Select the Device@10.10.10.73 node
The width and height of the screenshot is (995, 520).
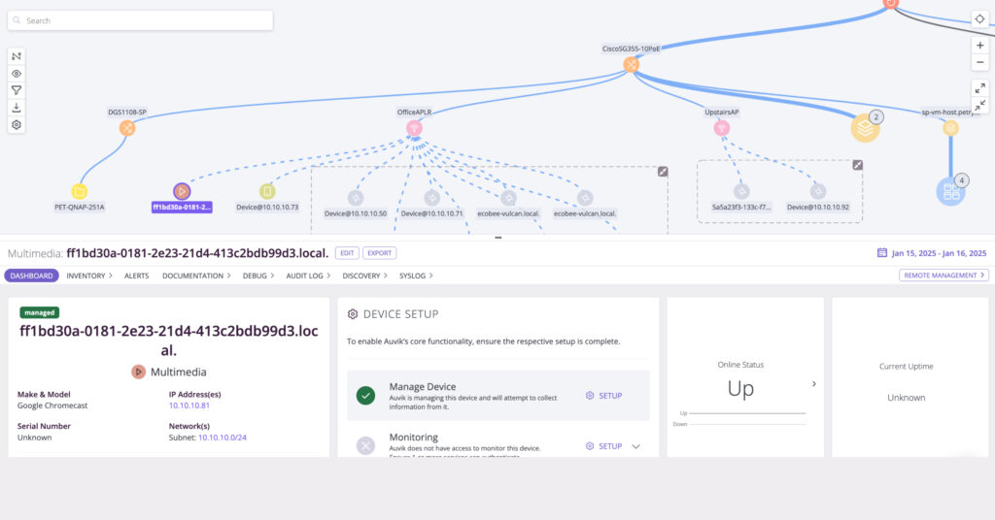point(267,191)
